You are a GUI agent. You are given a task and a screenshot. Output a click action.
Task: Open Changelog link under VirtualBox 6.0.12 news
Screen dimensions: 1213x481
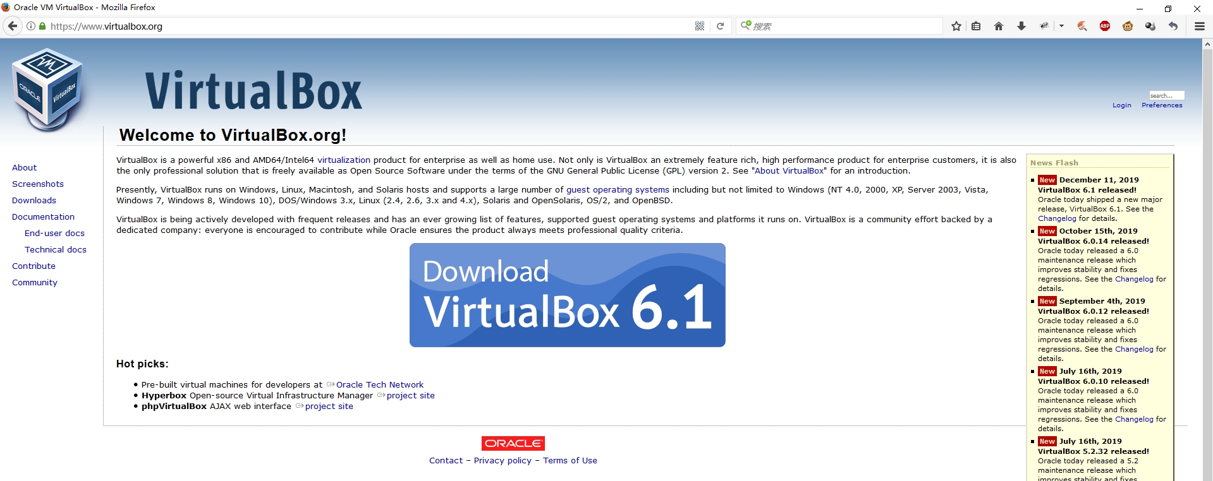[1134, 349]
